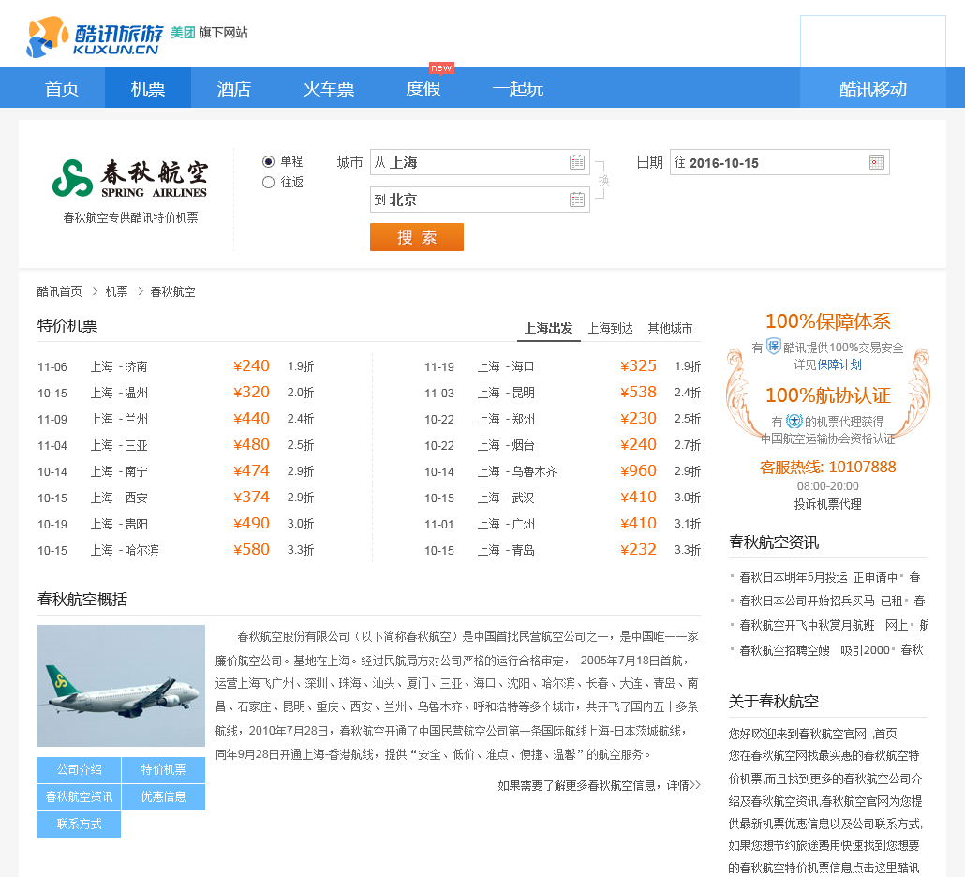This screenshot has height=877, width=965.
Task: Click the 特价机票 blue button
Action: 163,769
